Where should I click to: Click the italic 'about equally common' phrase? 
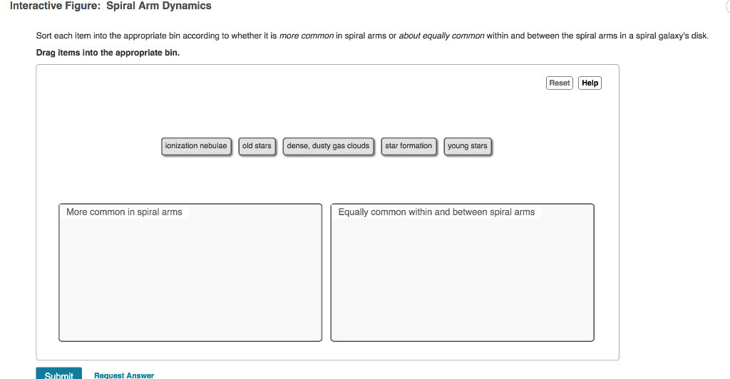pyautogui.click(x=441, y=36)
